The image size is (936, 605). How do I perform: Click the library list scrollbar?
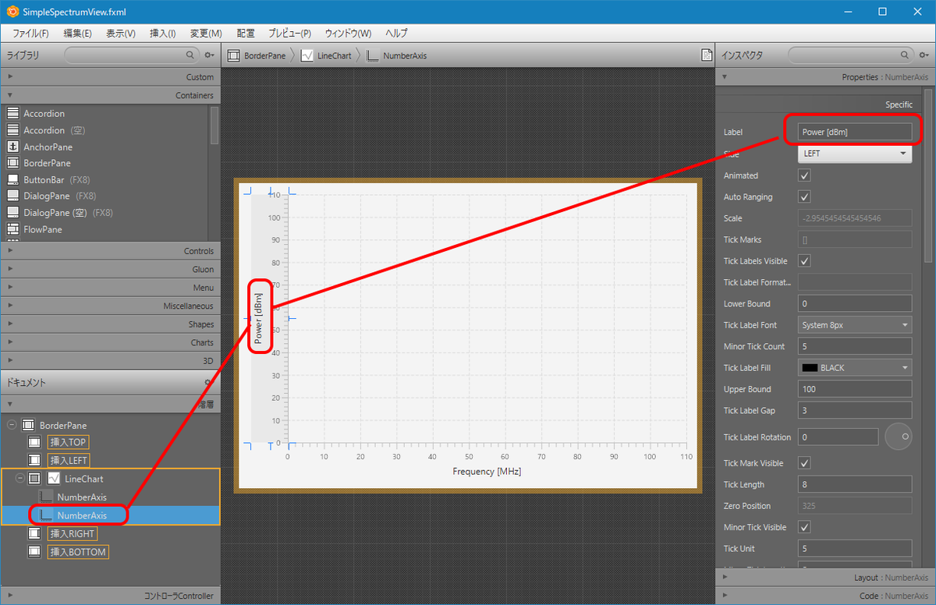[x=214, y=126]
